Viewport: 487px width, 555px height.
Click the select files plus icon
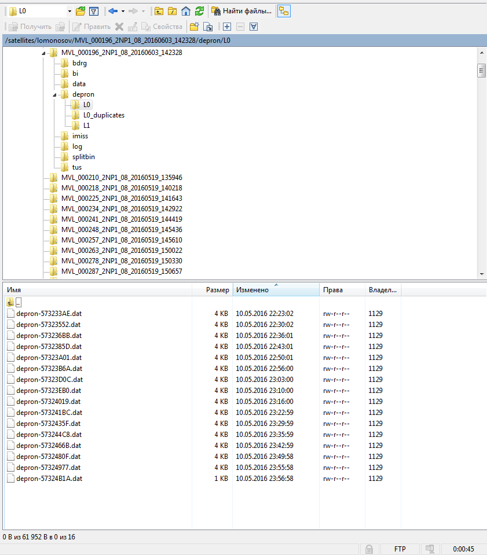(x=227, y=27)
